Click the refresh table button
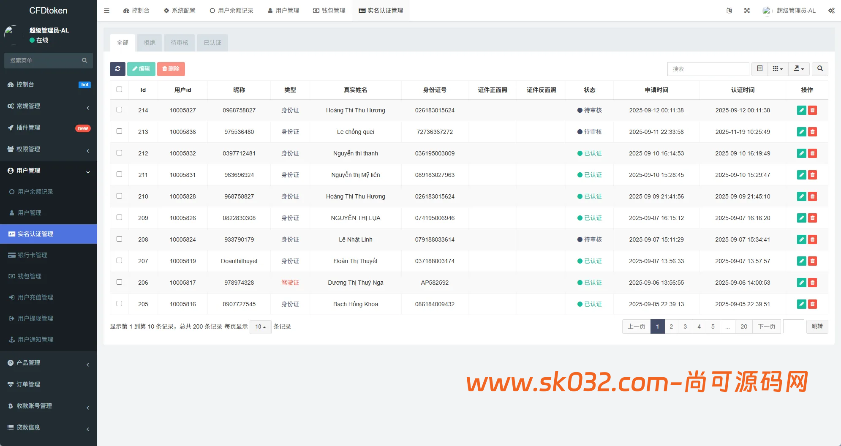This screenshot has width=841, height=446. click(x=117, y=69)
